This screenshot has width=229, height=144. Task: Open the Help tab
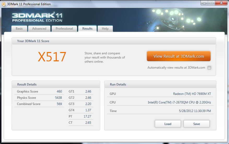(x=105, y=29)
